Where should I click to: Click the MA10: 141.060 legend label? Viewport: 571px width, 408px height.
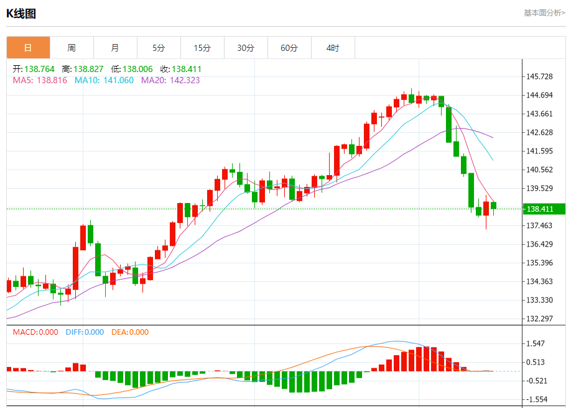point(104,80)
